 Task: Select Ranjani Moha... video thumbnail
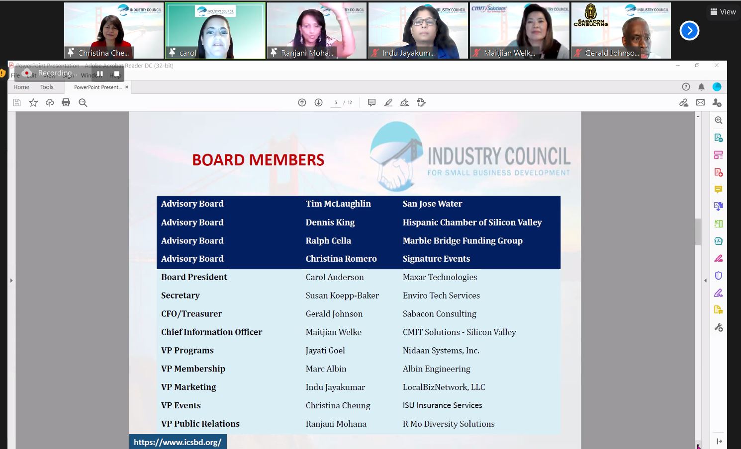[x=317, y=31]
